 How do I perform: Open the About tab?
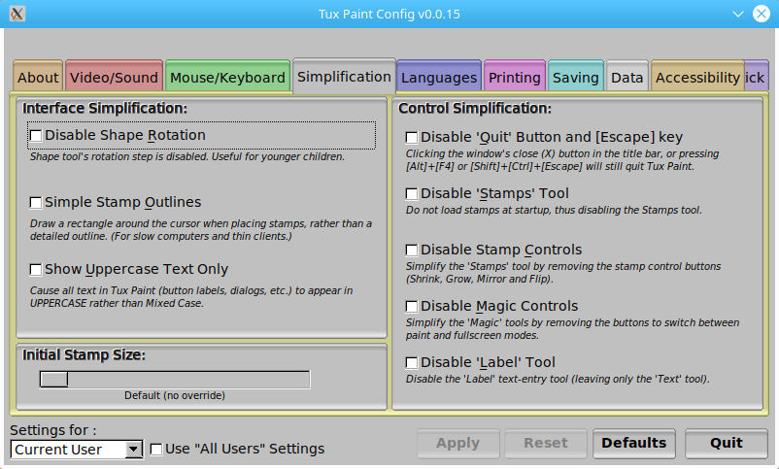(x=38, y=78)
